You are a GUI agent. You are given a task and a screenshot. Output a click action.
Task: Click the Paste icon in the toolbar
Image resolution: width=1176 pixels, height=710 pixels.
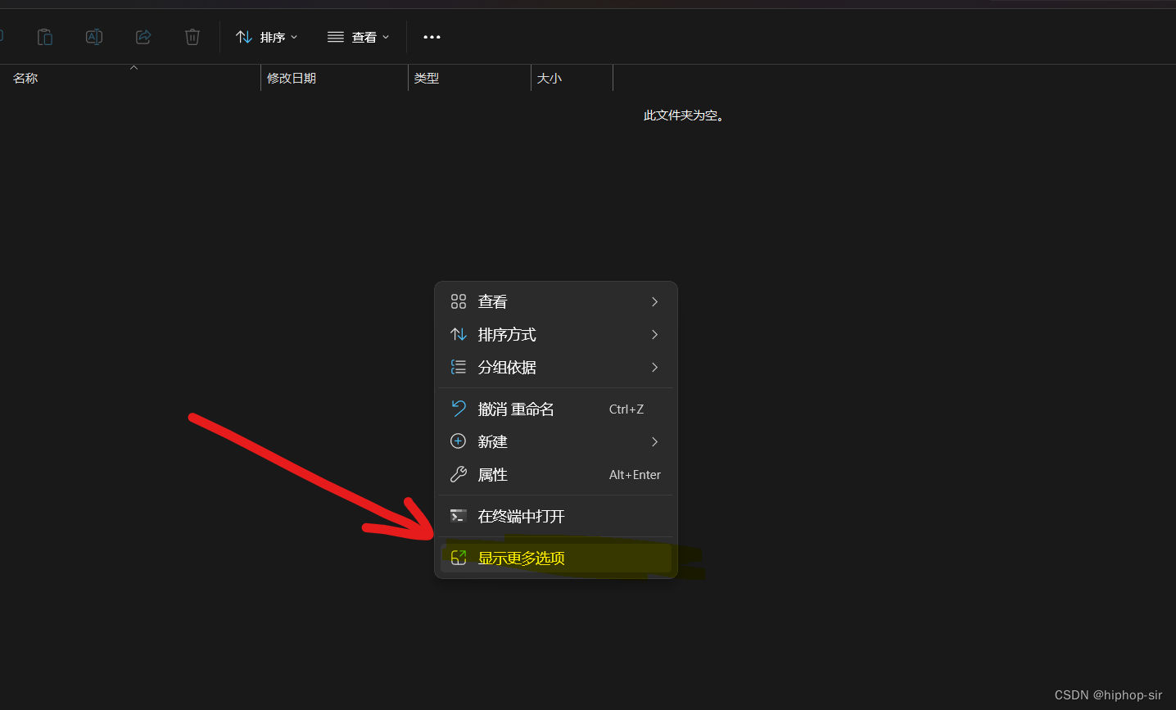[45, 37]
